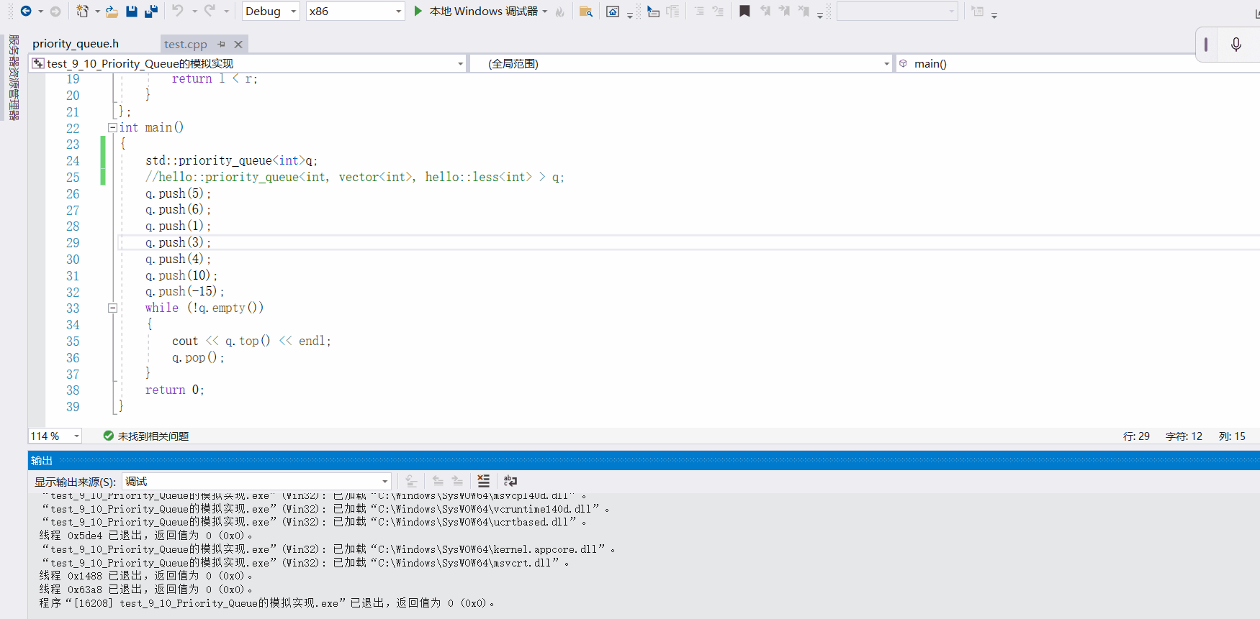Image resolution: width=1260 pixels, height=619 pixels.
Task: Click the Clear All output icon
Action: [484, 481]
